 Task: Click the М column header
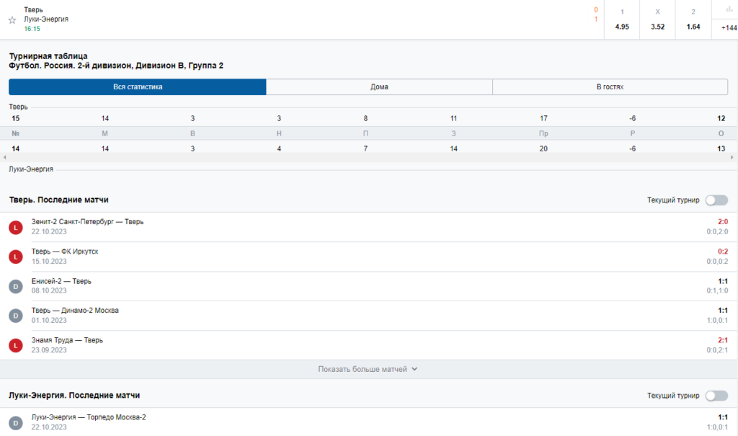pos(105,134)
